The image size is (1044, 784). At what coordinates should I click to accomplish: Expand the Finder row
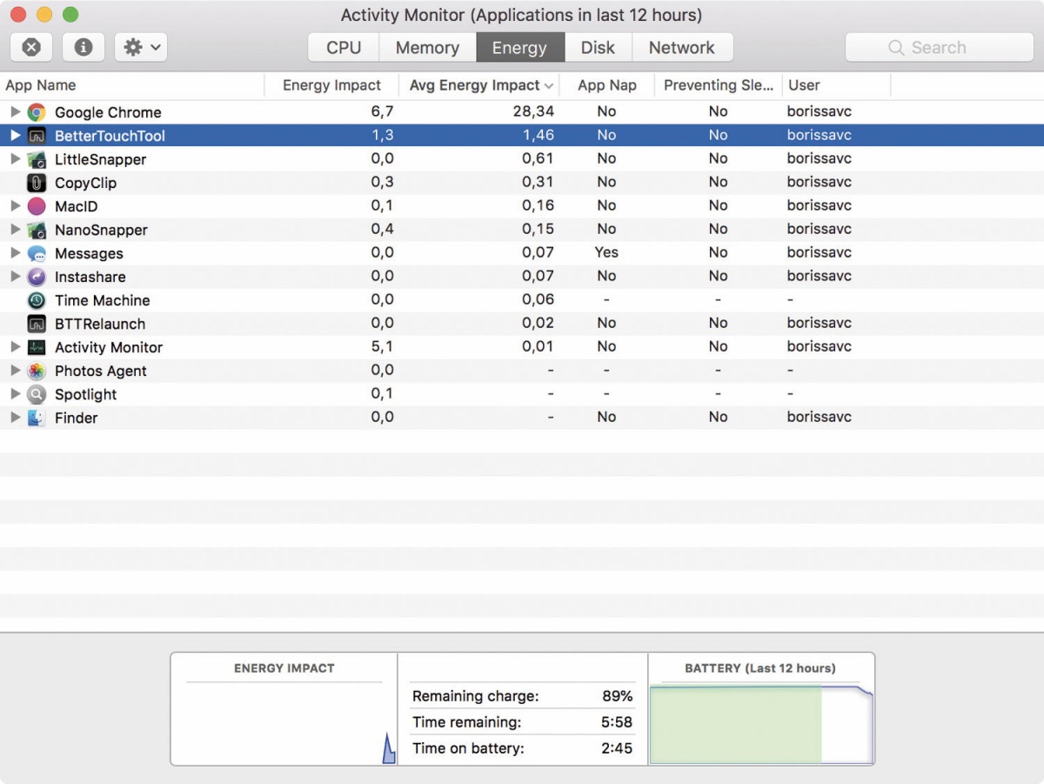[15, 417]
